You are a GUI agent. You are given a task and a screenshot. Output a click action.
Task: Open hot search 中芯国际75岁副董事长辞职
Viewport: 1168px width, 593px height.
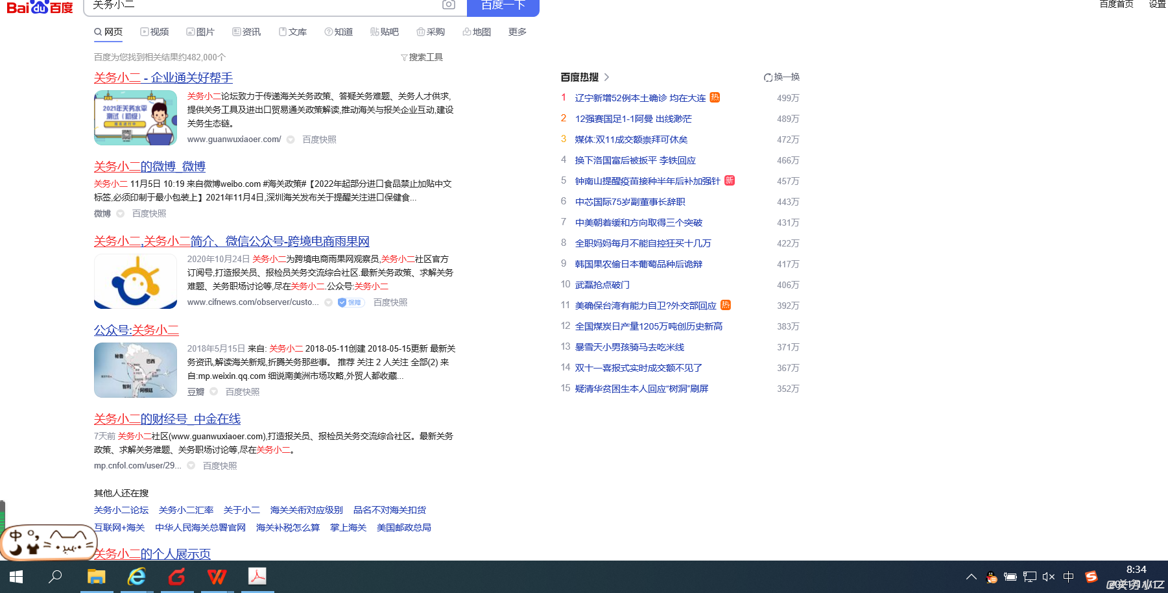pyautogui.click(x=630, y=202)
